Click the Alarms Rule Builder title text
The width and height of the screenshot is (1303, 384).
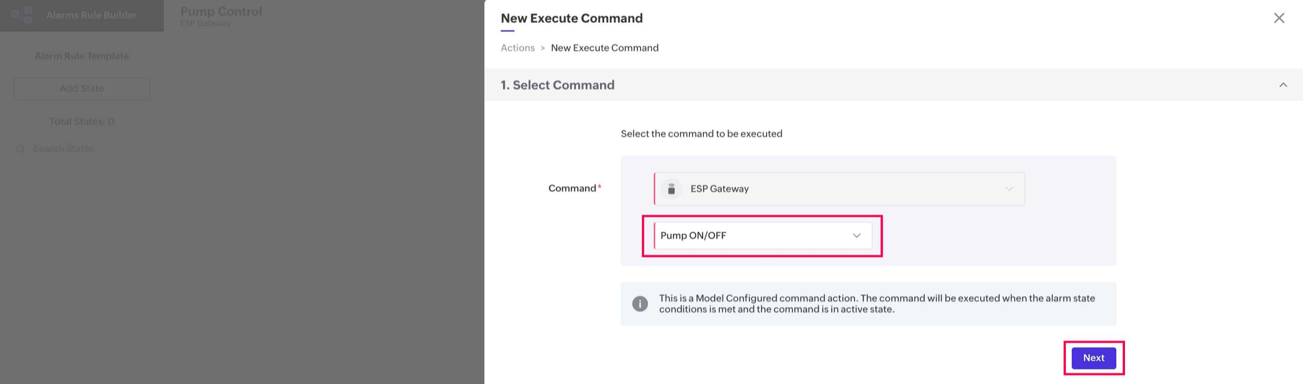coord(92,15)
